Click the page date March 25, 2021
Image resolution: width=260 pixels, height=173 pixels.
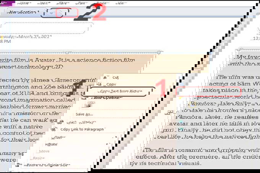coord(26,36)
